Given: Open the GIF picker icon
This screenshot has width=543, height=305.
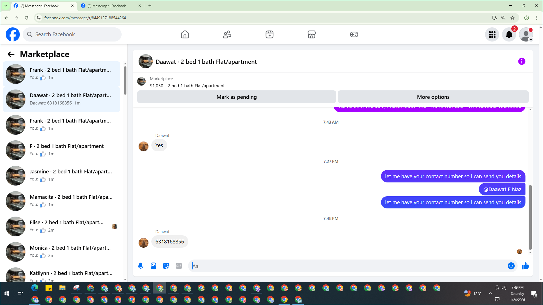Looking at the screenshot, I should coord(179,266).
